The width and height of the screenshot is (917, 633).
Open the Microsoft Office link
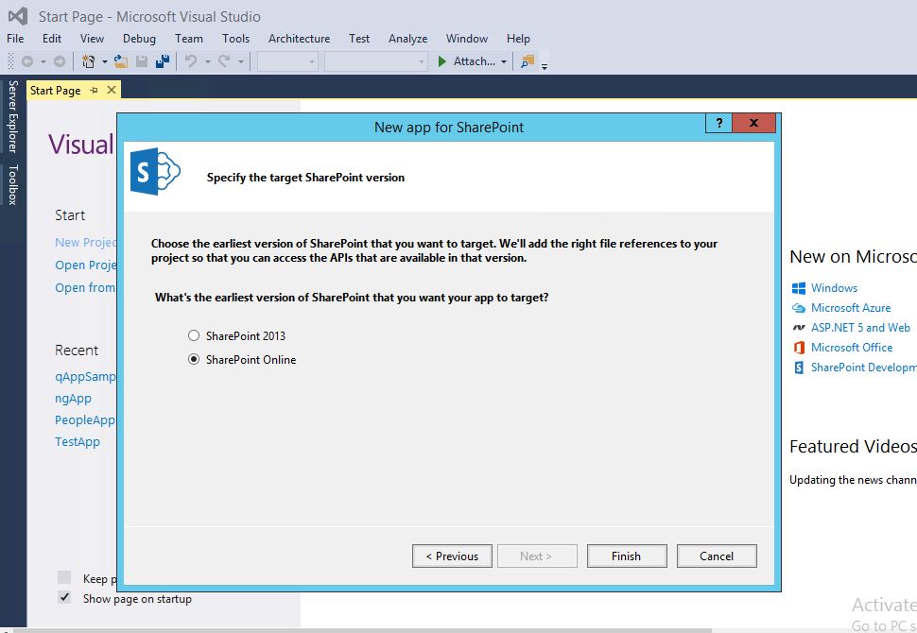(x=852, y=348)
